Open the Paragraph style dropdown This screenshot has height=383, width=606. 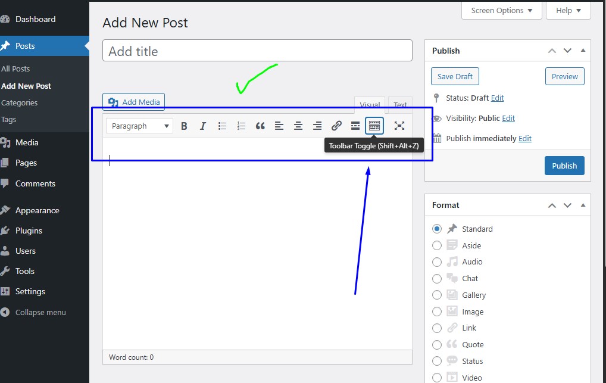click(139, 126)
